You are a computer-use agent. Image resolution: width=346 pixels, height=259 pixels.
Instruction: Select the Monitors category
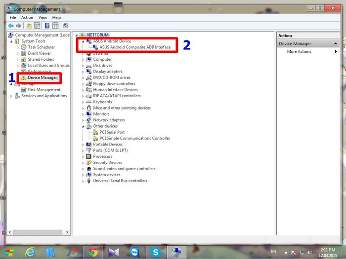tap(101, 114)
